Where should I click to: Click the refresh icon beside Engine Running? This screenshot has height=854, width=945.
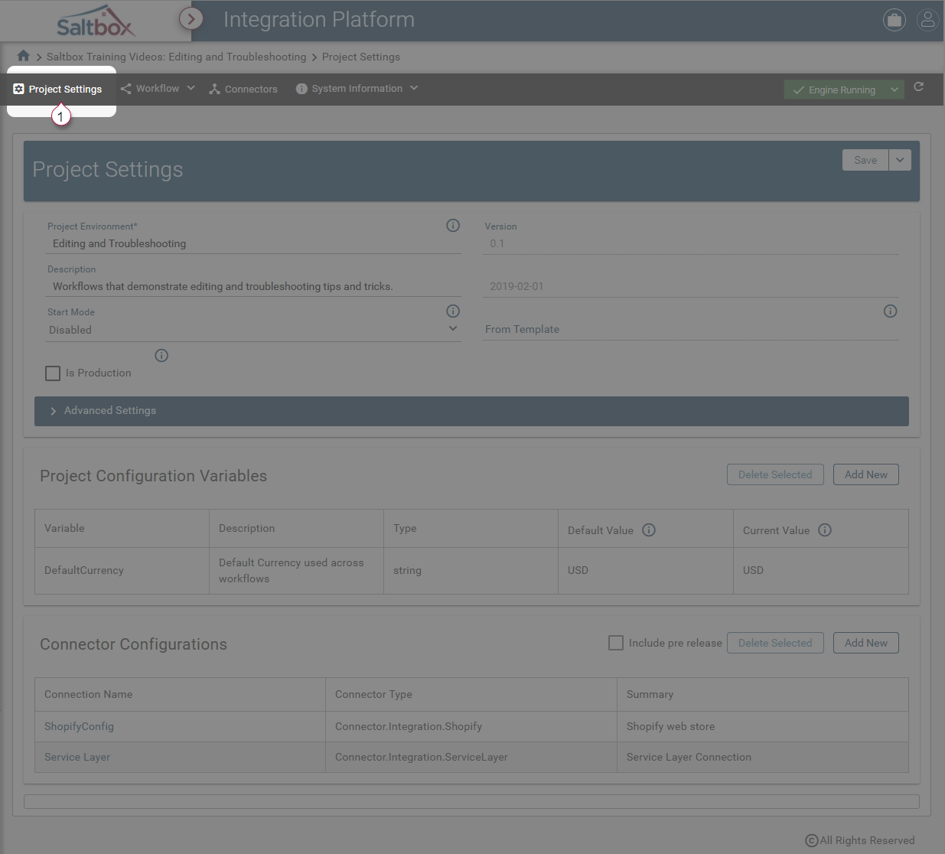[919, 87]
